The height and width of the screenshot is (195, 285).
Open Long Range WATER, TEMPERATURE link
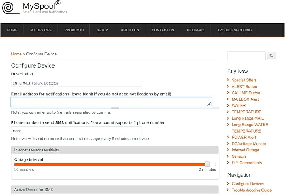pyautogui.click(x=250, y=127)
